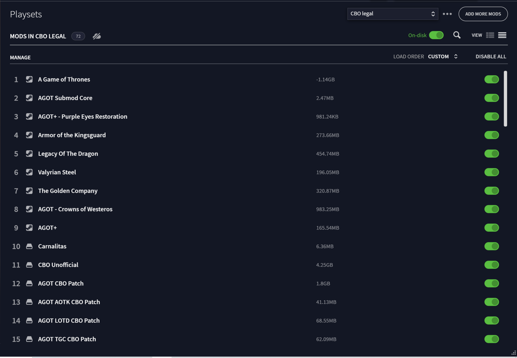
Task: Select the CBO Unofficial mod name
Action: pyautogui.click(x=58, y=265)
